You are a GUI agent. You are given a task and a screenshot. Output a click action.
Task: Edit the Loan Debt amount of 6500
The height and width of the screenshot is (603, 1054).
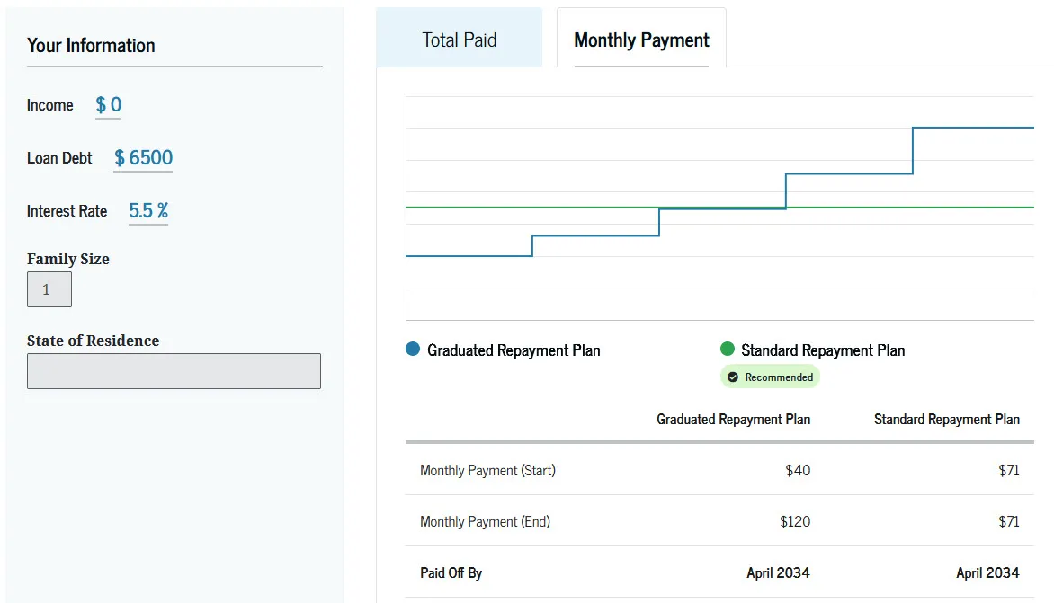click(142, 157)
